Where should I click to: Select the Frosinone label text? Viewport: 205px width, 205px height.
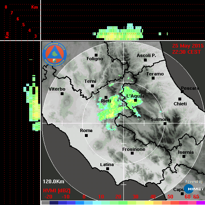134,149
